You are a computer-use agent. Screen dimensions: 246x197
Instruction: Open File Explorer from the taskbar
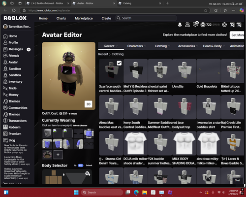coord(145,192)
